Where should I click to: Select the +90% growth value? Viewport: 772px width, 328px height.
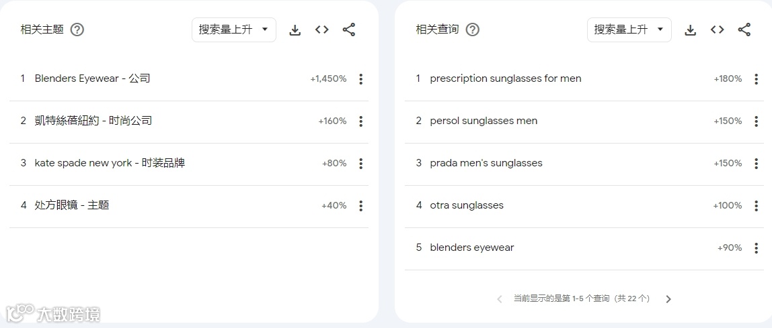pyautogui.click(x=730, y=248)
